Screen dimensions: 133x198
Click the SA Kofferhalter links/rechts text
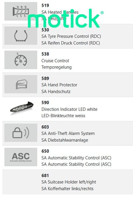click(x=68, y=188)
